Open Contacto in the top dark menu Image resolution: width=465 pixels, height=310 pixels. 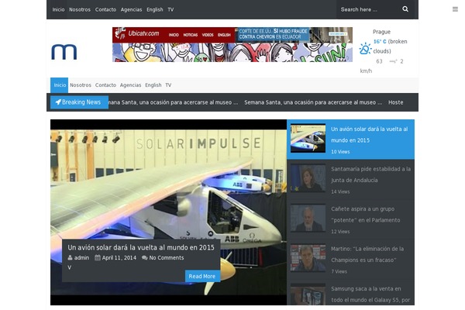tap(105, 9)
